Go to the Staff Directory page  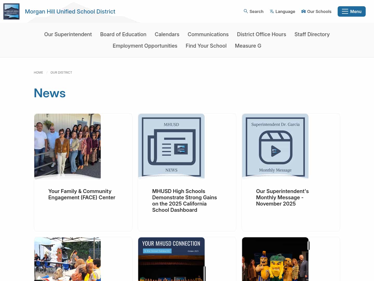312,34
